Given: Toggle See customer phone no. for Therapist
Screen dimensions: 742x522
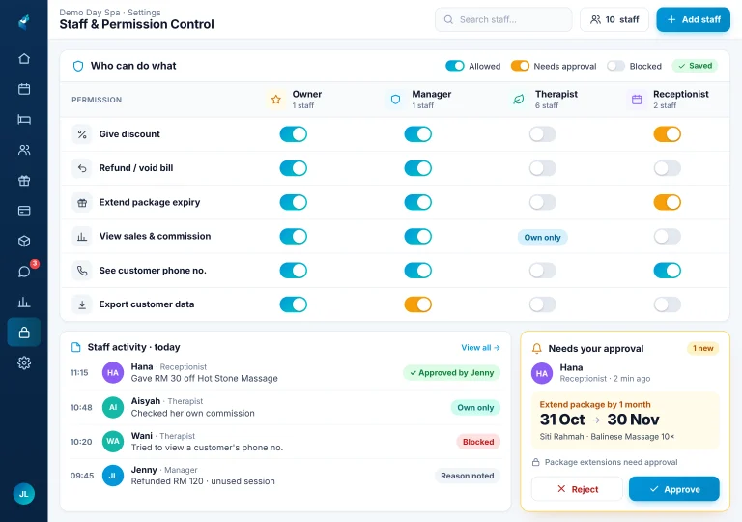Looking at the screenshot, I should click(x=543, y=271).
